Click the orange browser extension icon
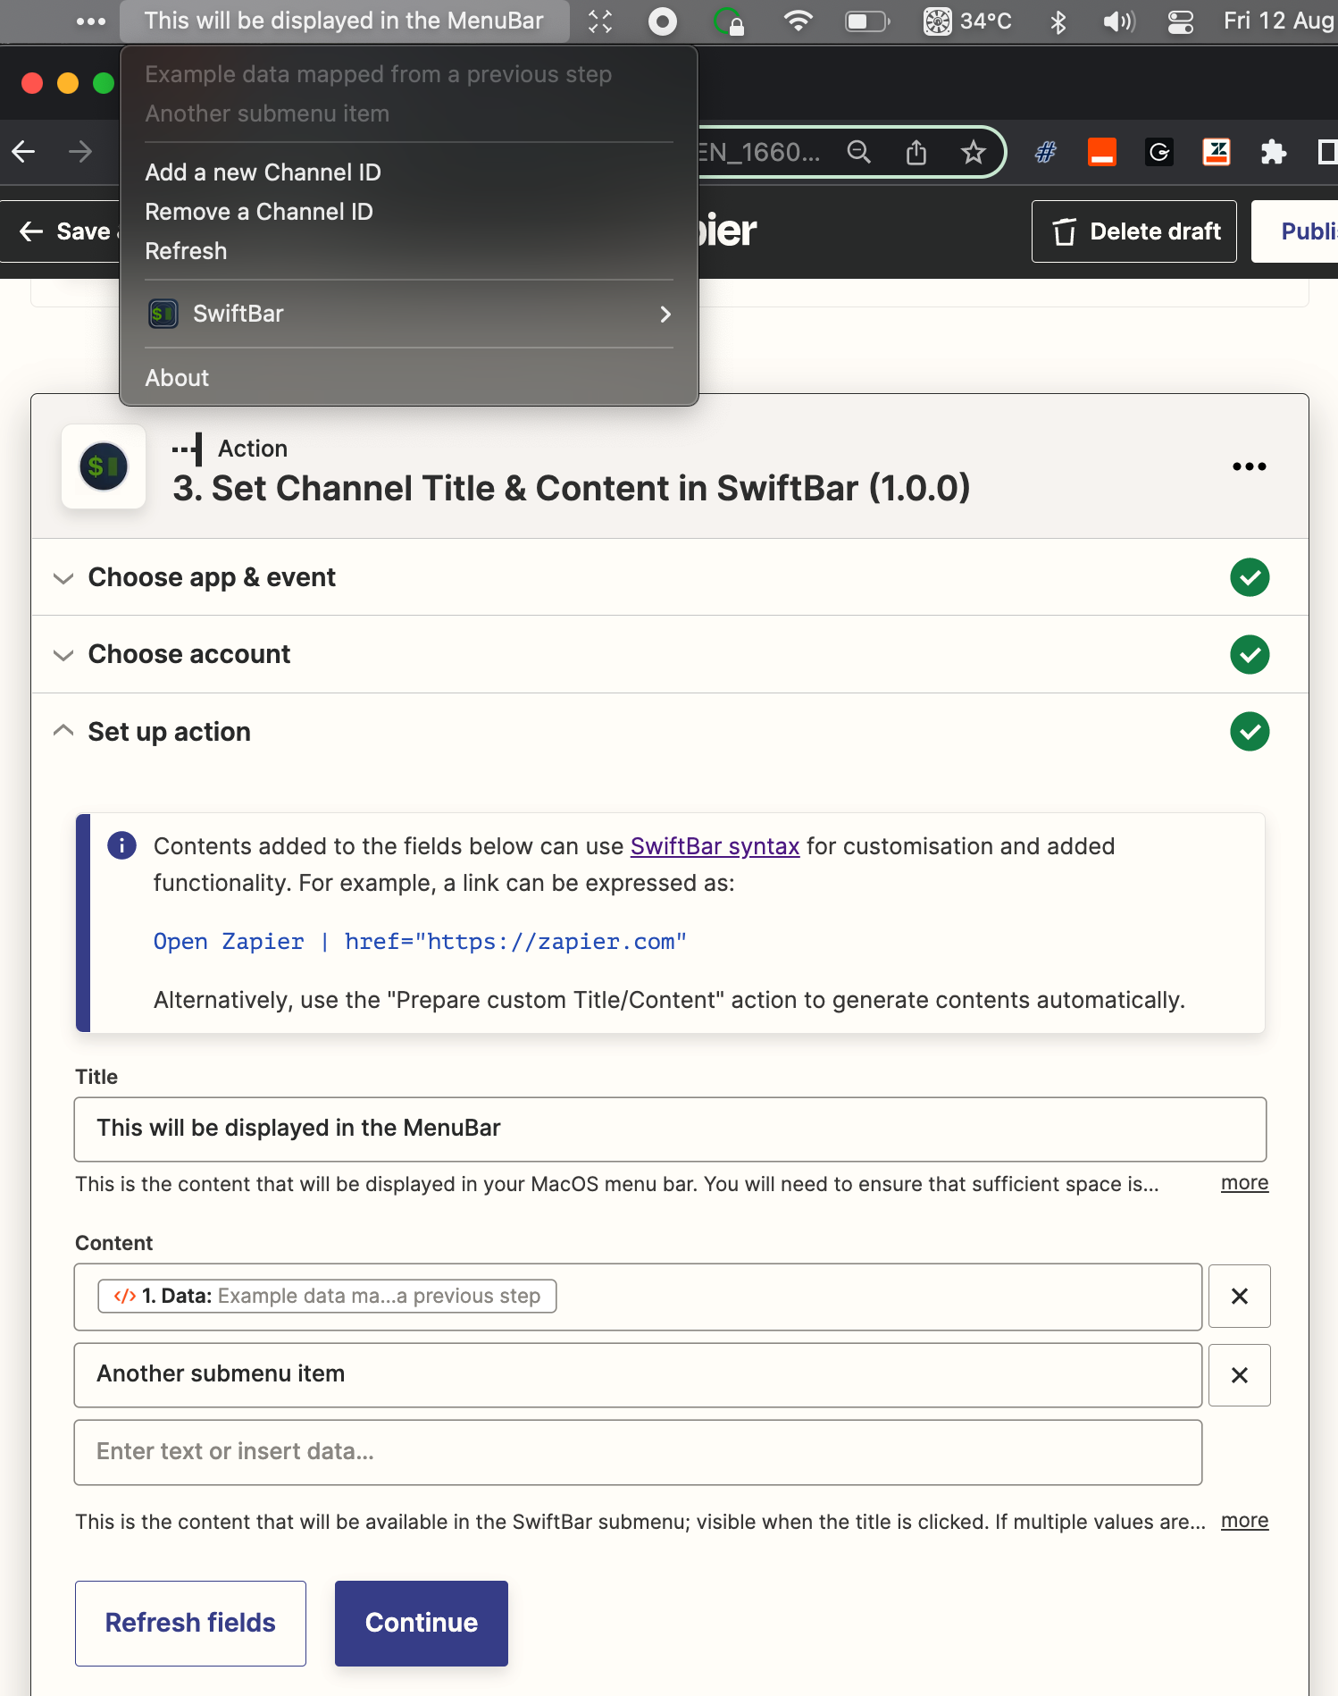The width and height of the screenshot is (1338, 1696). [x=1102, y=152]
